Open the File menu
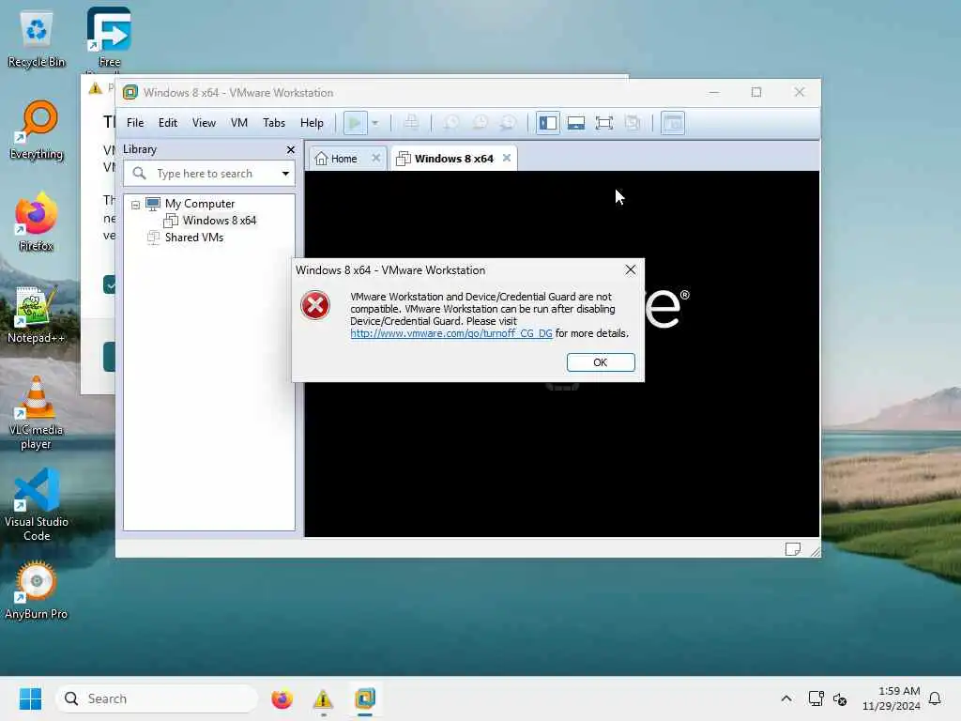 point(135,123)
